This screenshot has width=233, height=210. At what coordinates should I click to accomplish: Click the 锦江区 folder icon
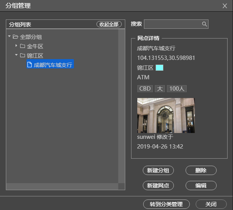click(23, 55)
